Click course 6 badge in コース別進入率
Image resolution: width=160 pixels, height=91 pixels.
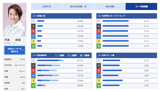(x=33, y=46)
